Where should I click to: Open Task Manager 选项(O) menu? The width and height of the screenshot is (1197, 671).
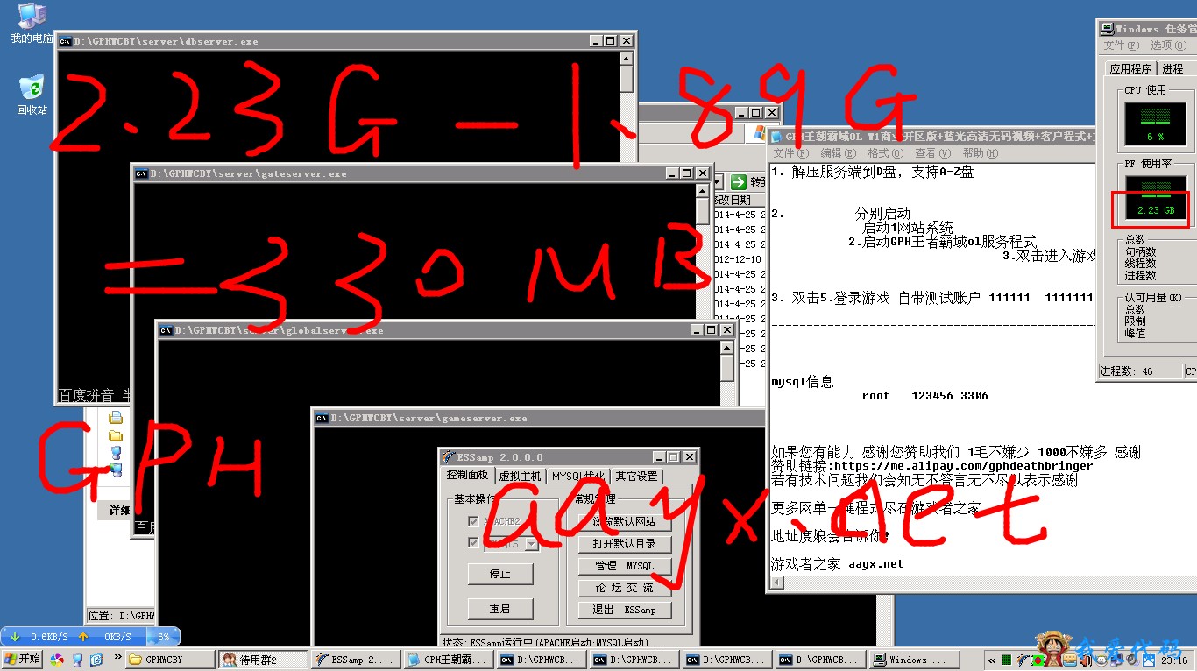1168,46
